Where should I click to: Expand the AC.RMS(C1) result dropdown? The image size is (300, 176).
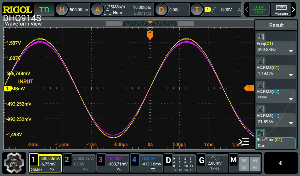[x=291, y=75]
